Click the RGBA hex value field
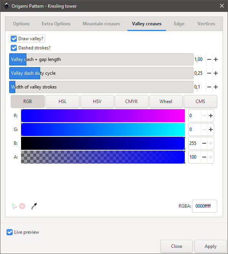The height and width of the screenshot is (254, 228). (x=205, y=206)
